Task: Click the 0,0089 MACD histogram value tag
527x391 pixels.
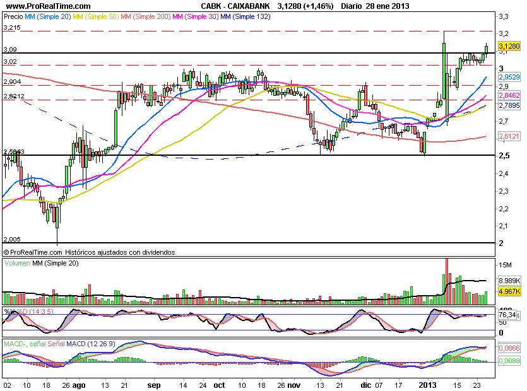Action: (x=509, y=361)
